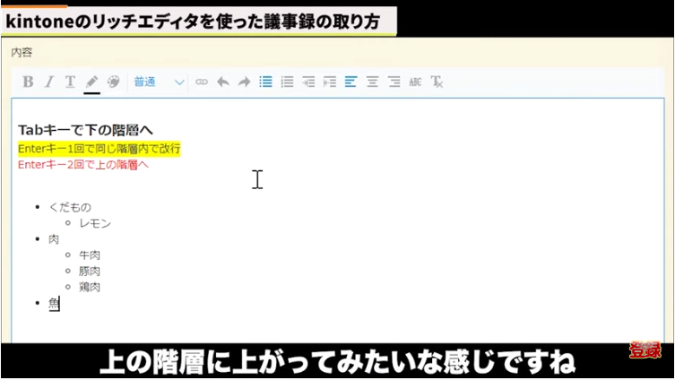675x380 pixels.
Task: Toggle bold formatting in the editor toolbar
Action: pyautogui.click(x=28, y=82)
